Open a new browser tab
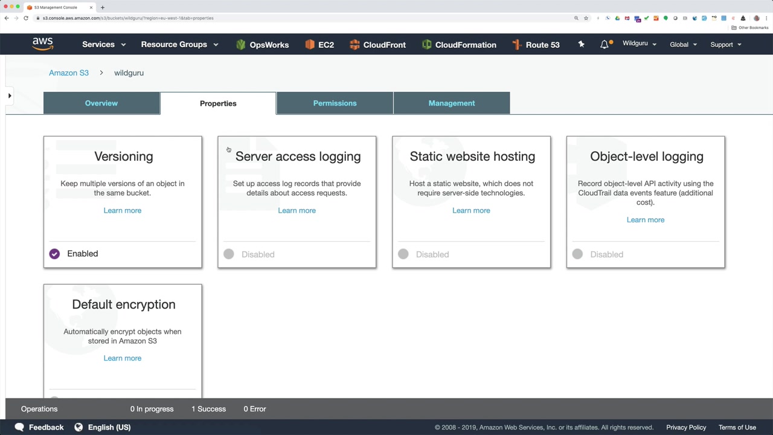773x435 pixels. coord(103,7)
